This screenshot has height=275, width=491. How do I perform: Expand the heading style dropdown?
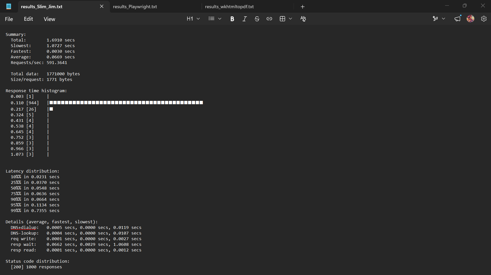[198, 19]
